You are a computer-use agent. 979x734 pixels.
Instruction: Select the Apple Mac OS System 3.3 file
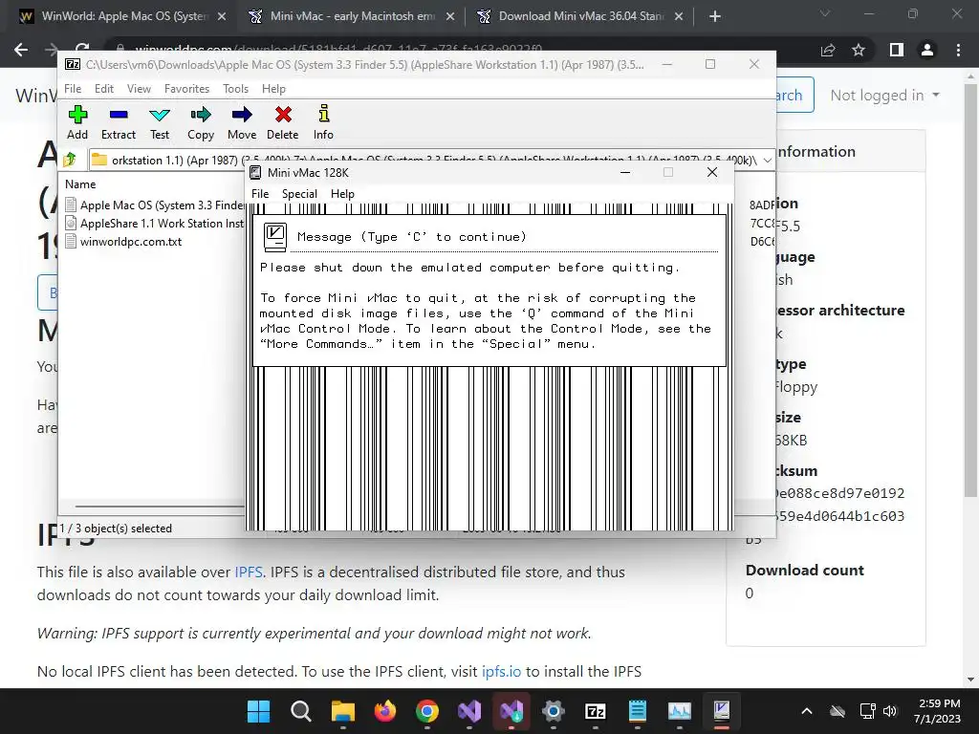(x=155, y=205)
